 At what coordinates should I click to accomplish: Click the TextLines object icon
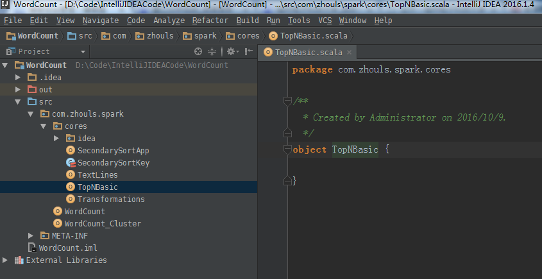point(71,174)
